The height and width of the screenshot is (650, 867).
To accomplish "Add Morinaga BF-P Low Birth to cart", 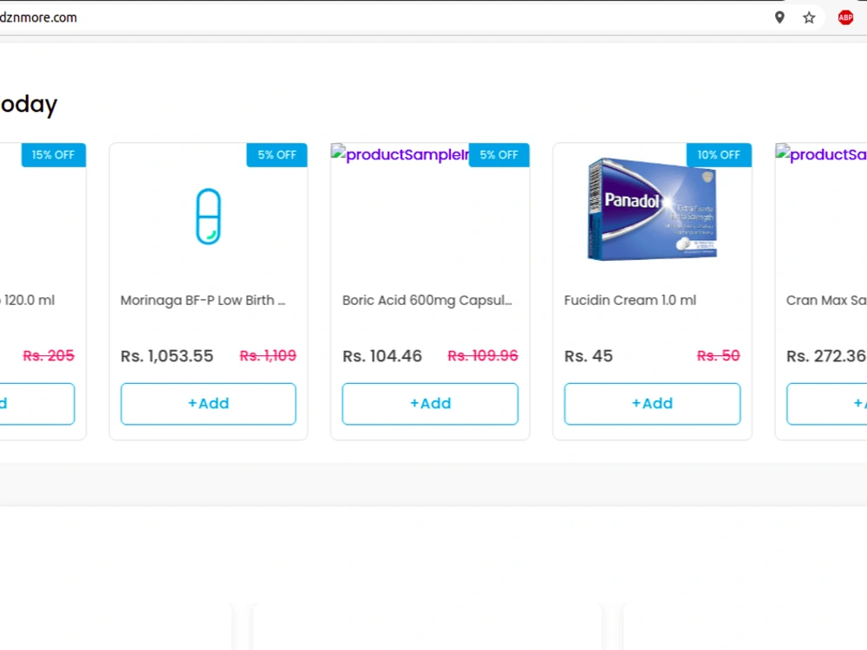I will pos(208,404).
